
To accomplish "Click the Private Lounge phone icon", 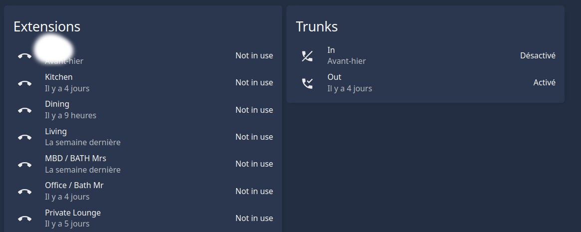I will 24,219.
